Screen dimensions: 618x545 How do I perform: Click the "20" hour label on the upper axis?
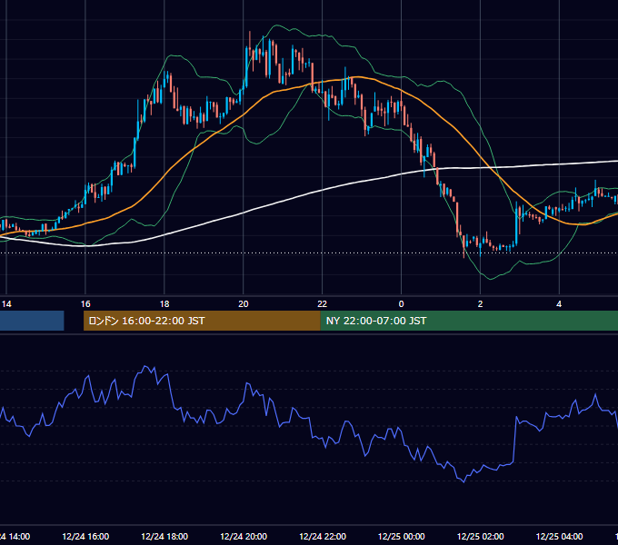[x=244, y=304]
